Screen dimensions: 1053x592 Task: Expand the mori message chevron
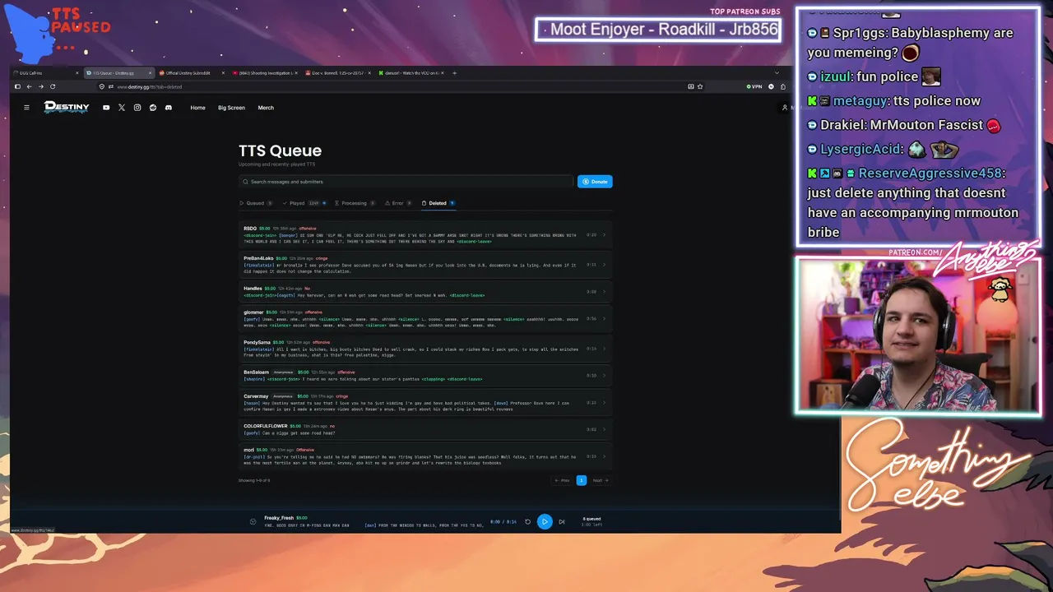coord(604,456)
